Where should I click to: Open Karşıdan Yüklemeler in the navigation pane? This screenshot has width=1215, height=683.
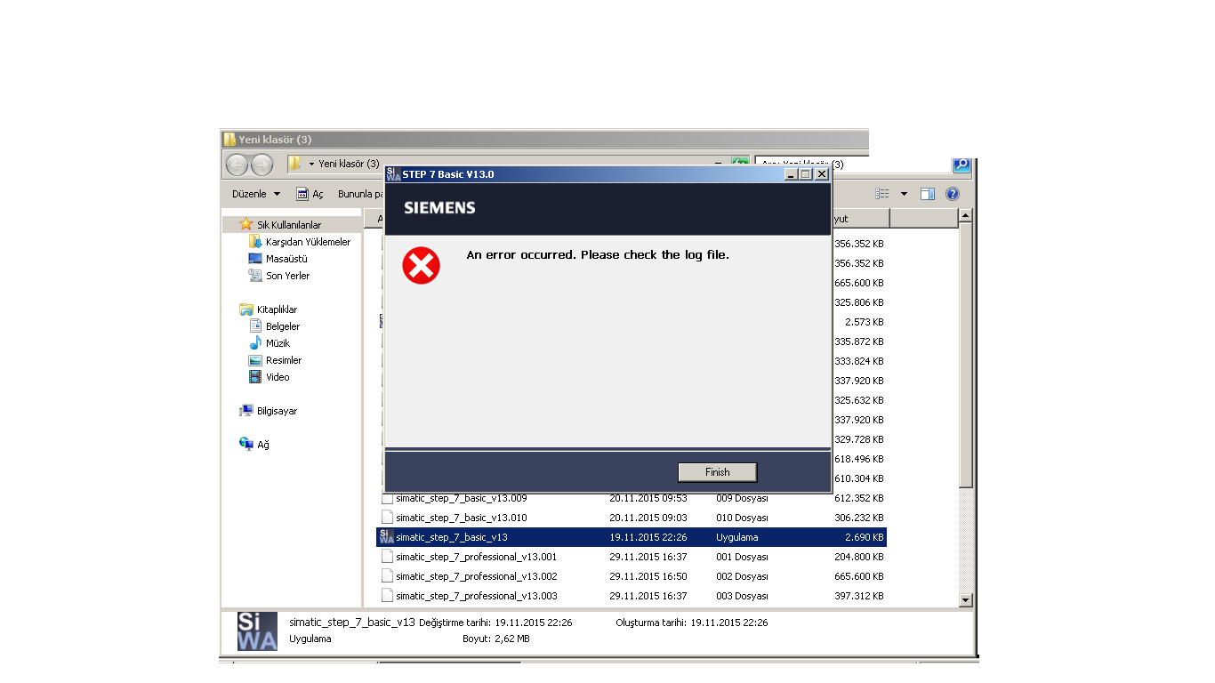pos(308,242)
